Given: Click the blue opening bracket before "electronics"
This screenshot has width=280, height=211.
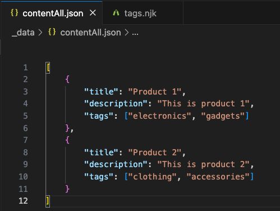Looking at the screenshot, I should point(126,116).
